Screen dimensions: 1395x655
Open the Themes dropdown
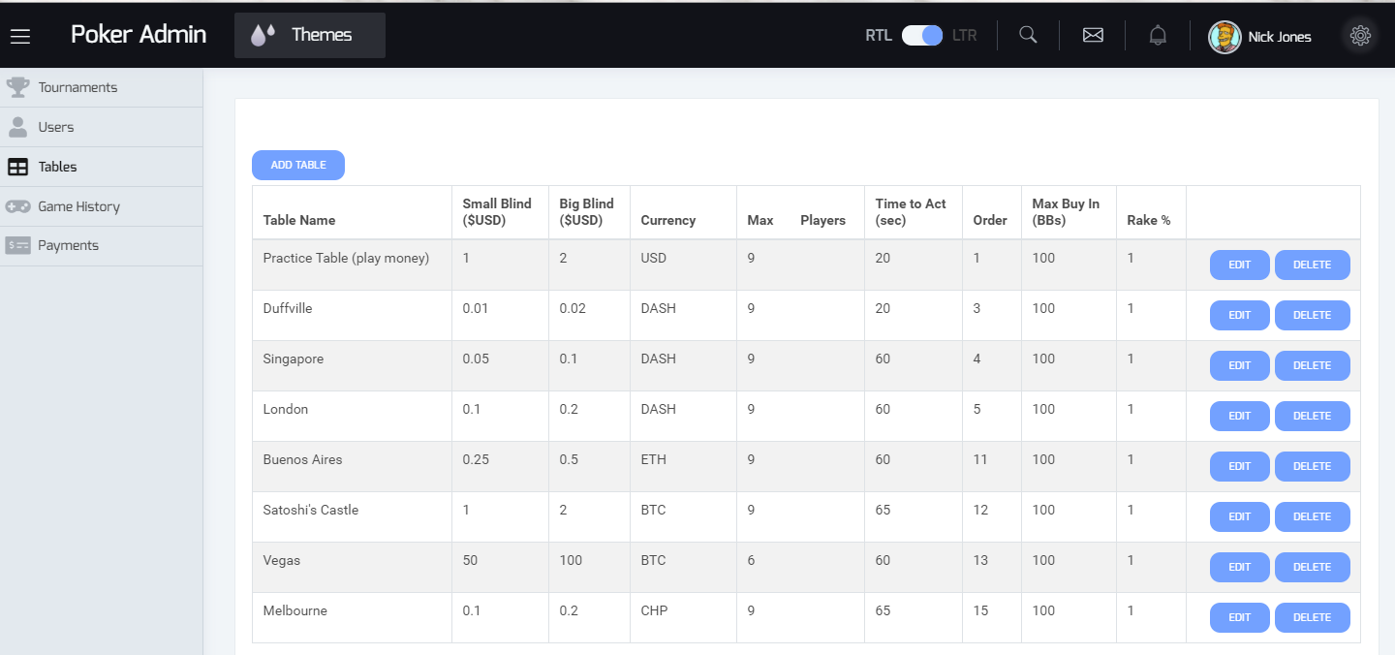(310, 36)
